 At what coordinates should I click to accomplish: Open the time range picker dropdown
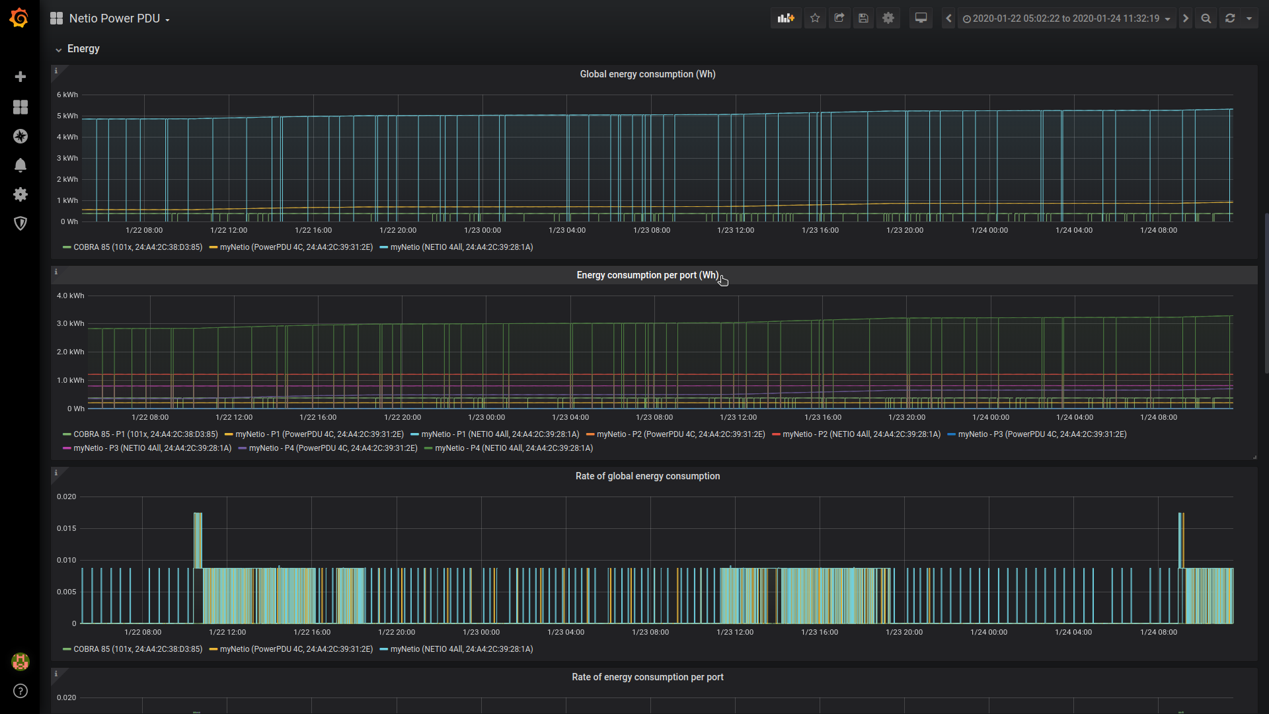[1066, 19]
